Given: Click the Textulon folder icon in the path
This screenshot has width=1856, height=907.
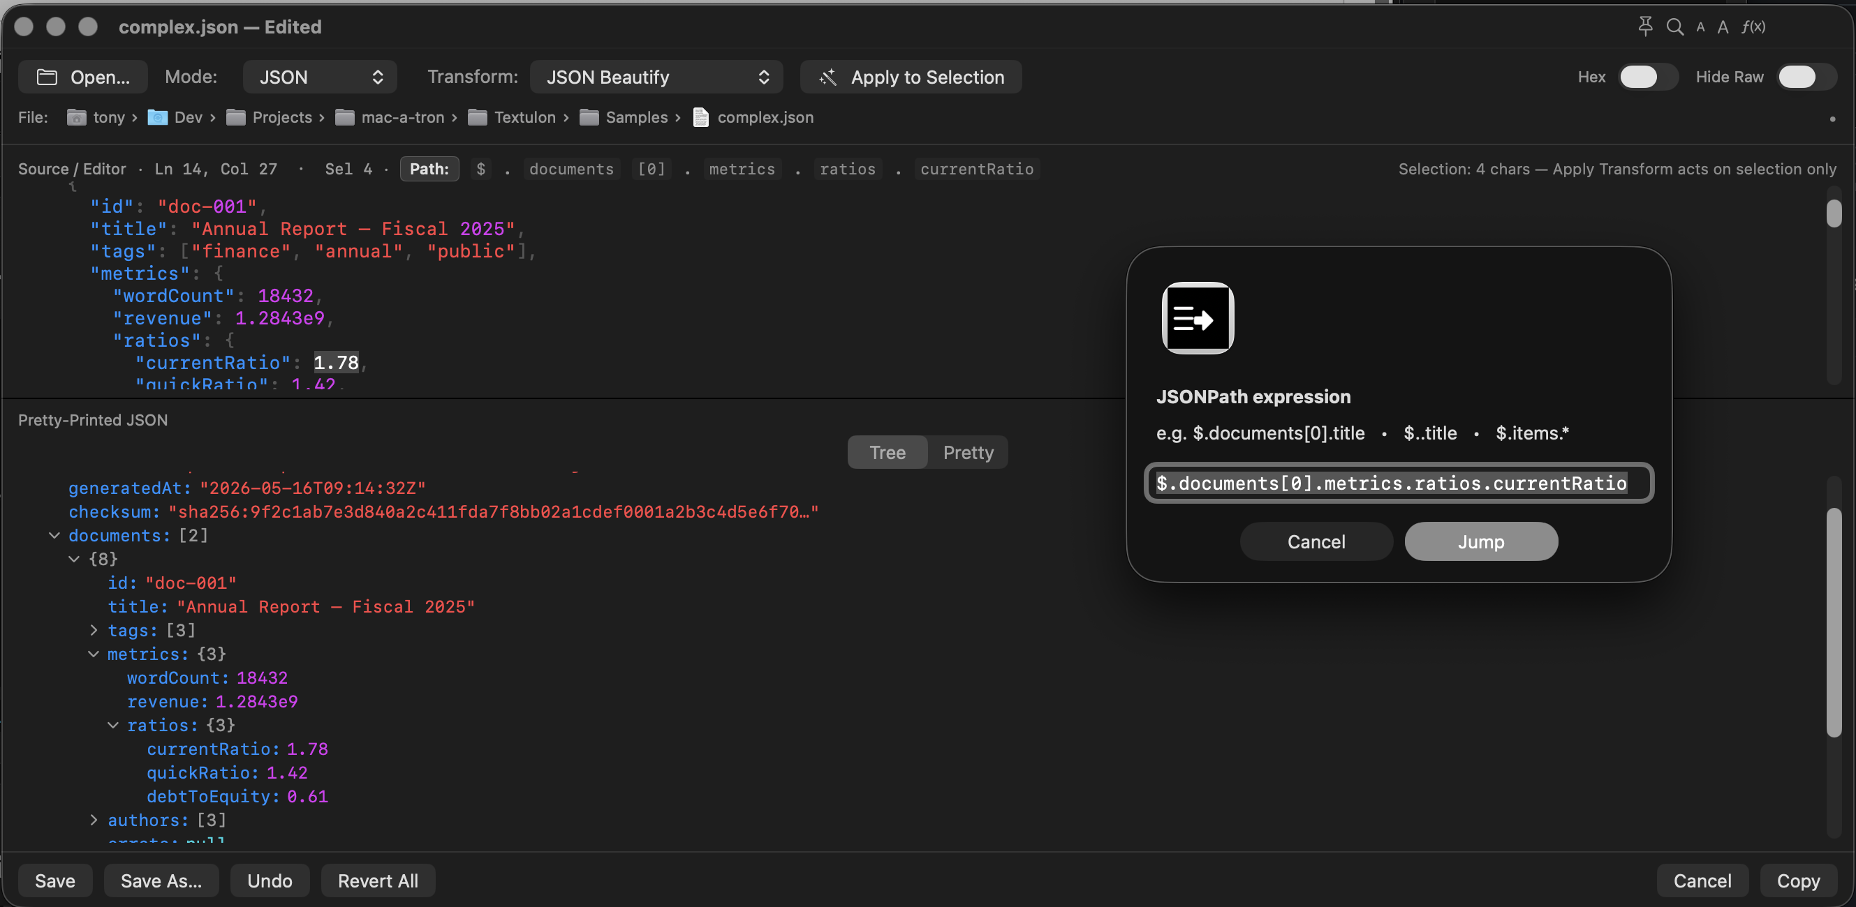Looking at the screenshot, I should [x=477, y=117].
